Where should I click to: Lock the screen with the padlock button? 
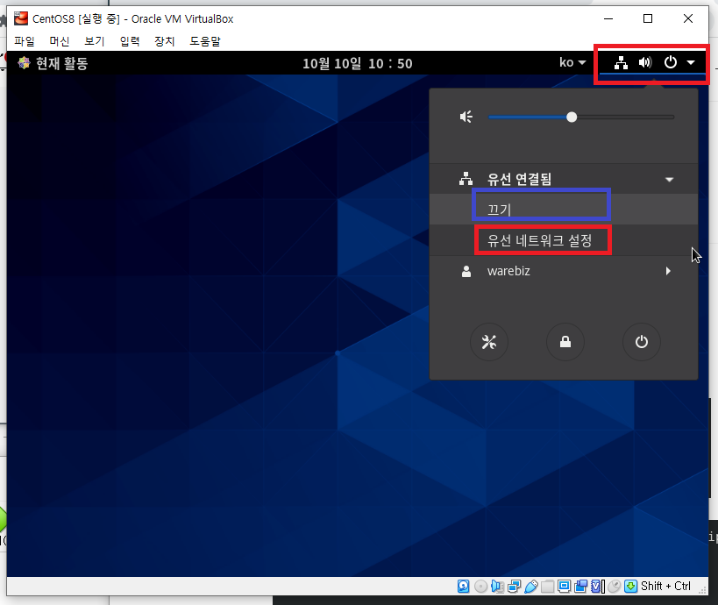click(565, 342)
